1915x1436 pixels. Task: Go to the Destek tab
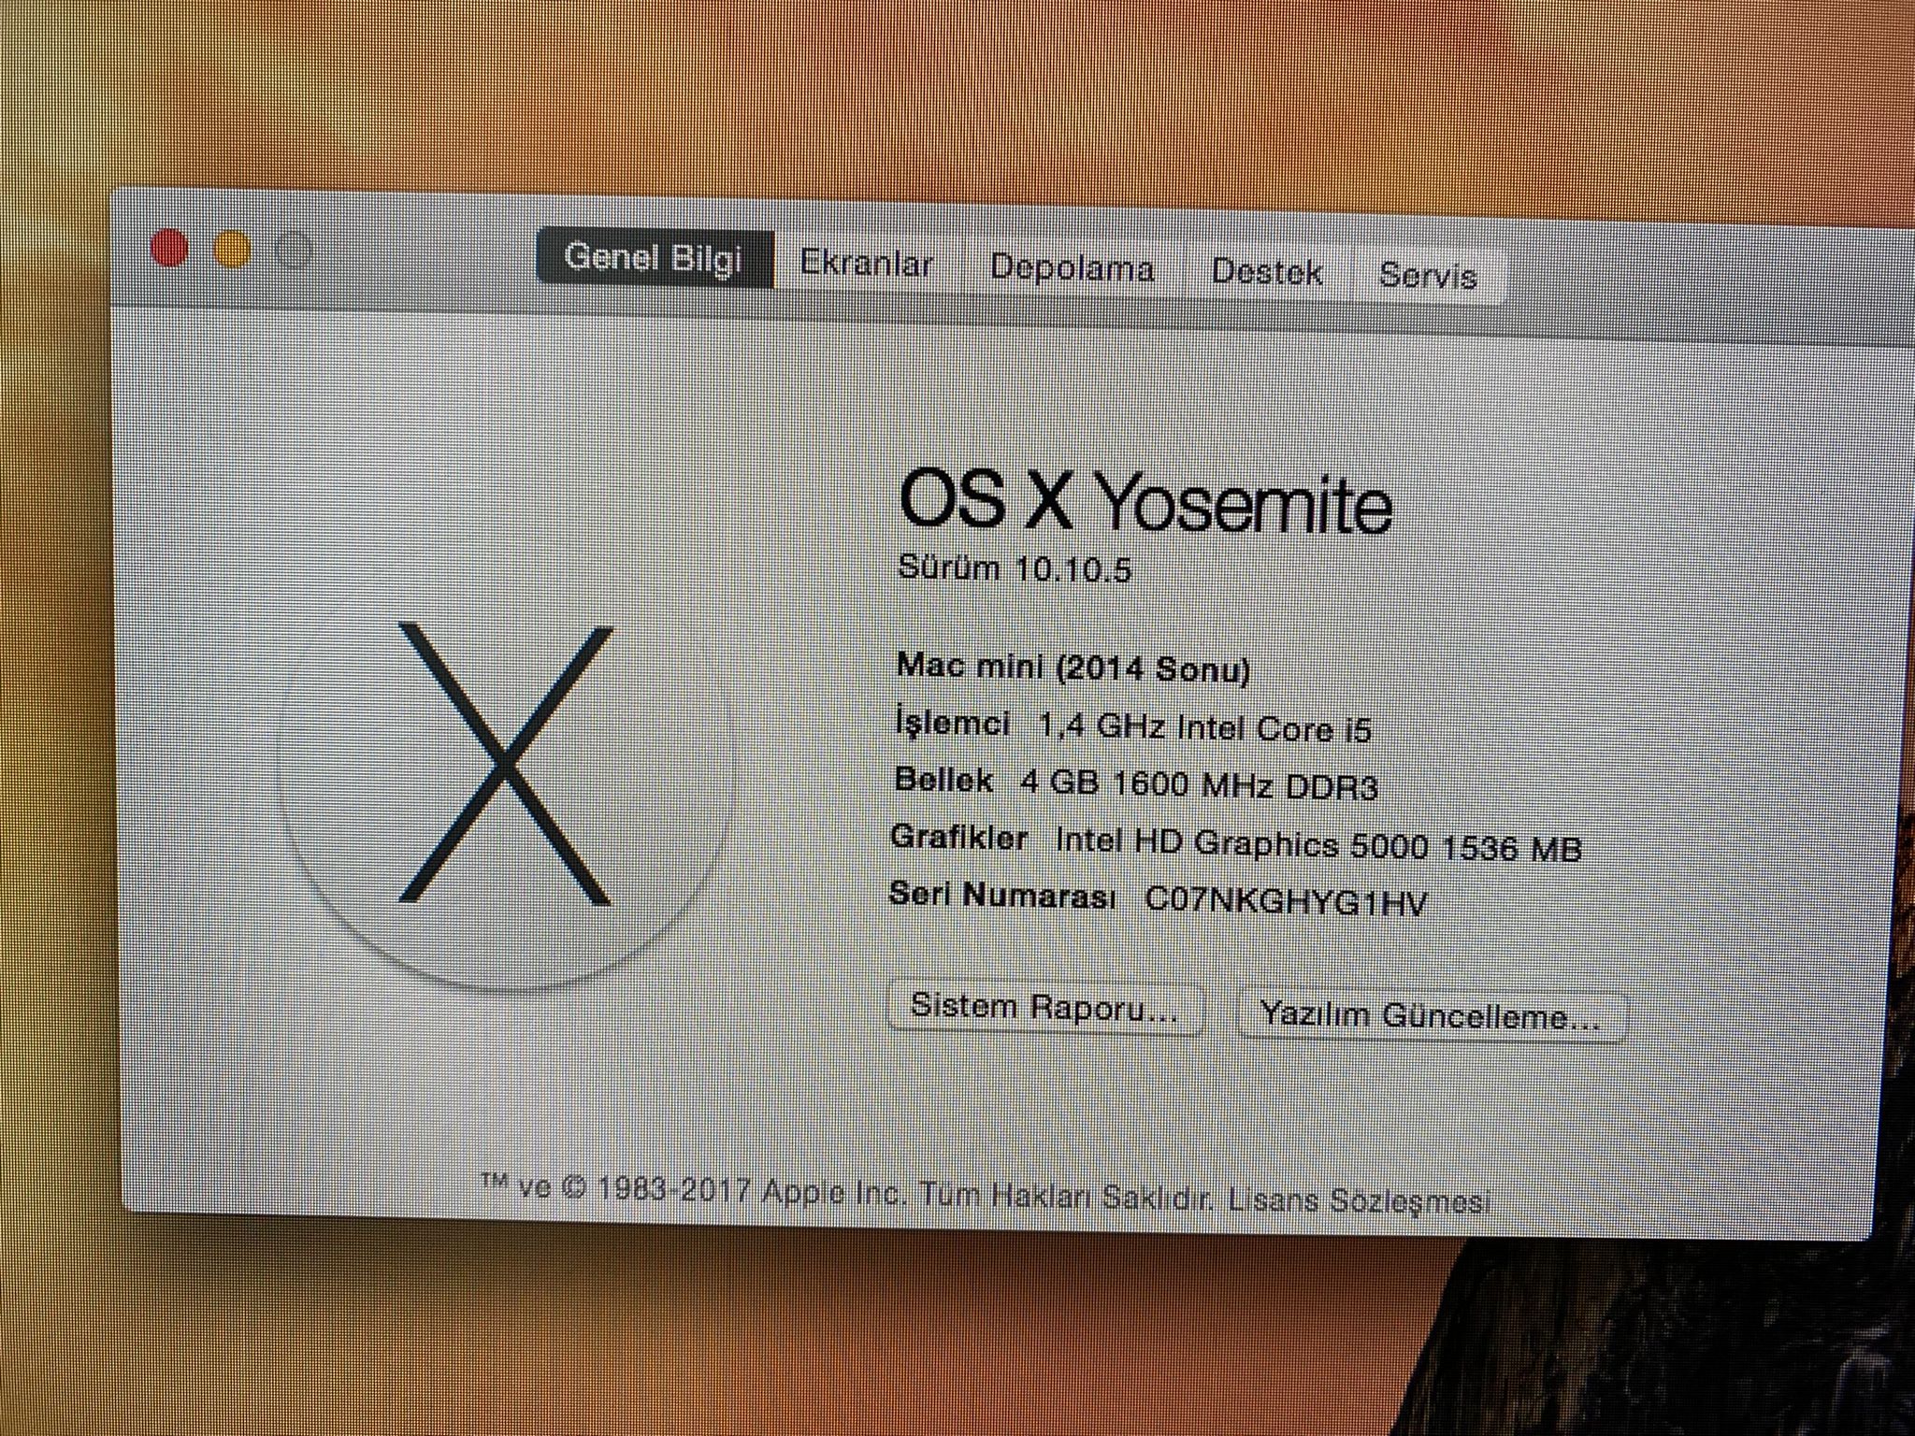[x=1266, y=272]
